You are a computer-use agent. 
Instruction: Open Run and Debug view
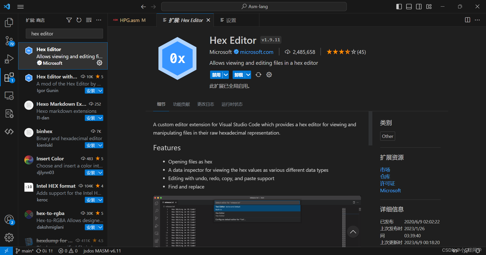(9, 59)
